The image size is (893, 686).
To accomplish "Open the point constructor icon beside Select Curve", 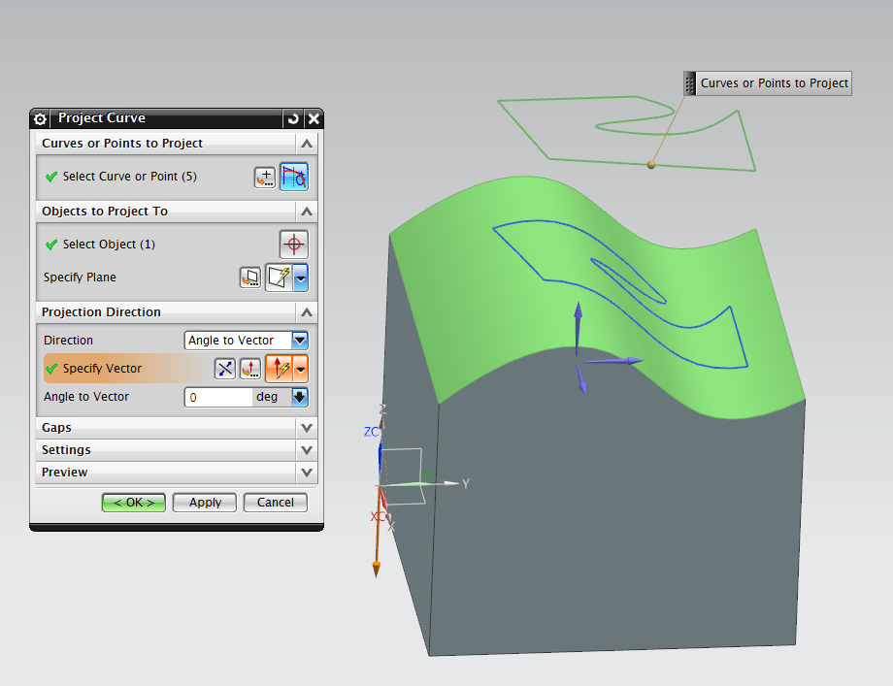I will click(265, 177).
